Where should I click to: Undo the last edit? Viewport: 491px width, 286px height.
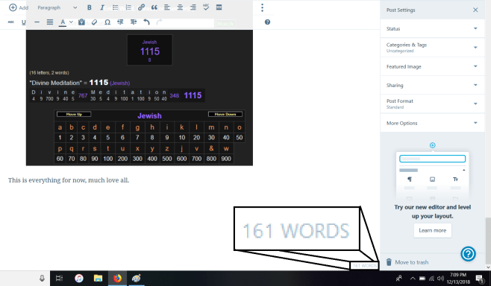point(146,22)
